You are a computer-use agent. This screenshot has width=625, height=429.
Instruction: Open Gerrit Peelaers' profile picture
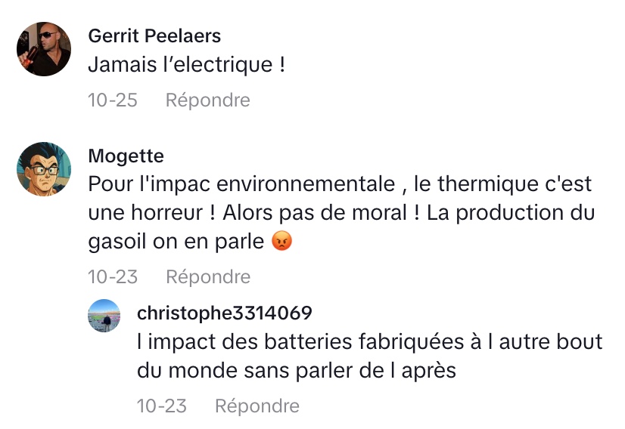pyautogui.click(x=43, y=48)
